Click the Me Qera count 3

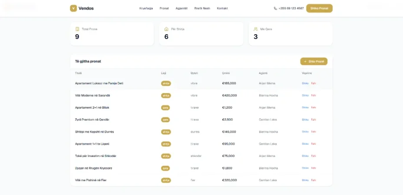(x=255, y=37)
